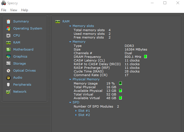This screenshot has width=184, height=132.
Task: Click the green DRAM Frequency indicator
Action: [x=145, y=56]
